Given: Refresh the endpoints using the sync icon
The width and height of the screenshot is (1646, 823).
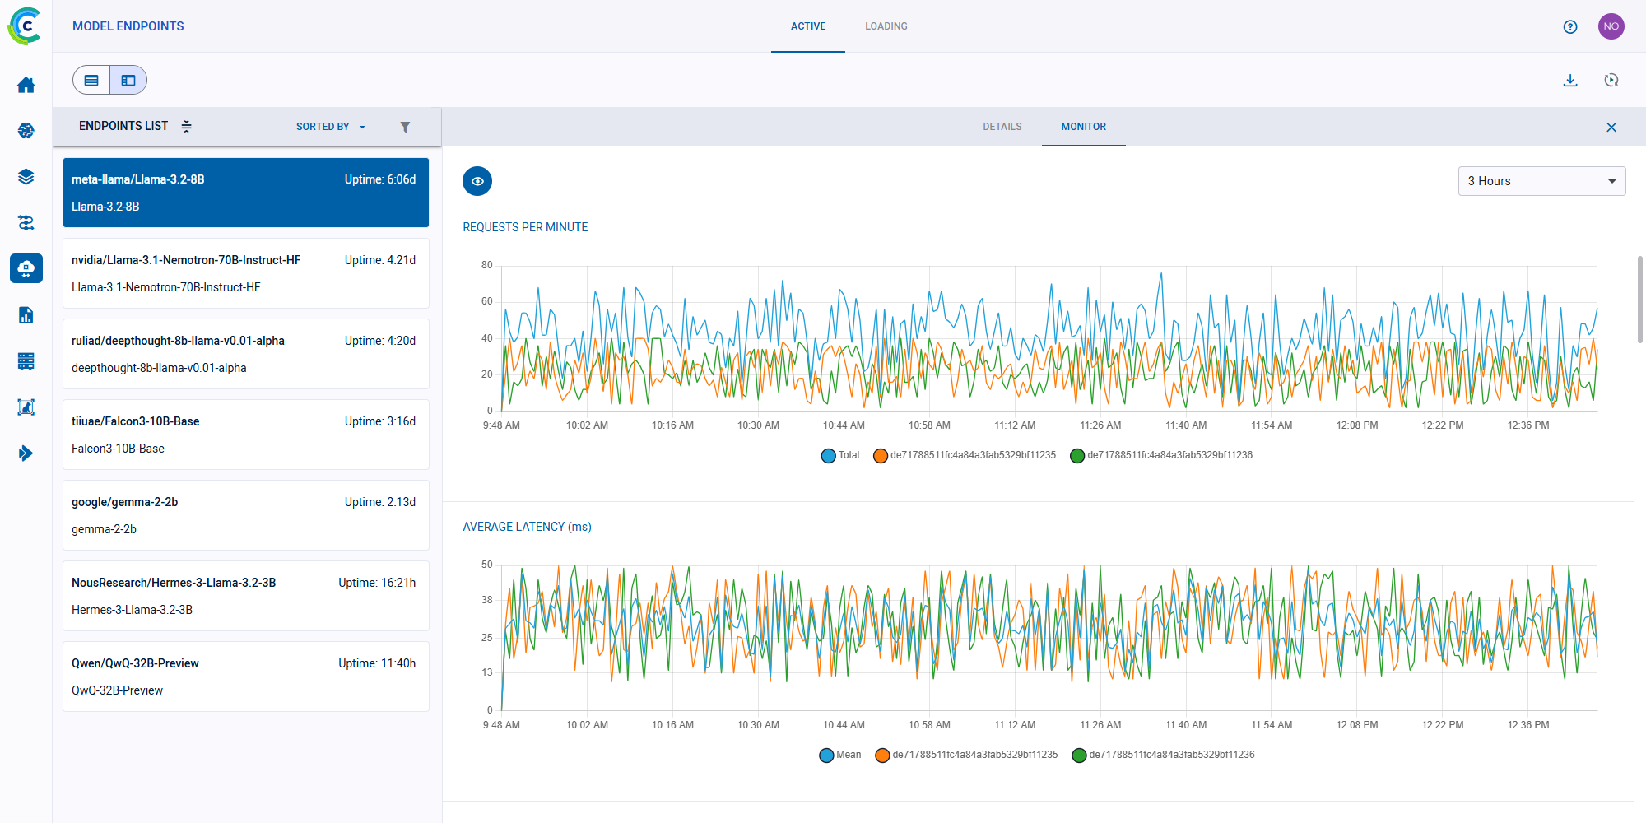Looking at the screenshot, I should 1611,80.
